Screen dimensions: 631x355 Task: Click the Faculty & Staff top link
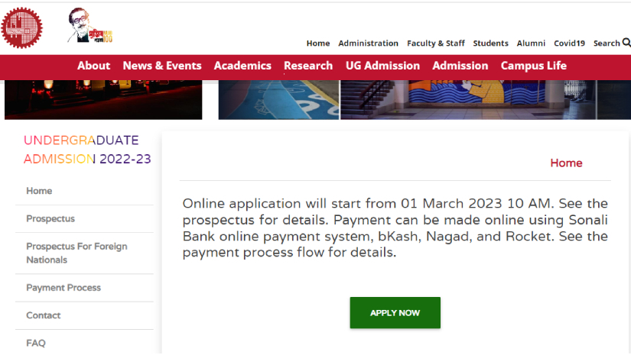click(435, 43)
